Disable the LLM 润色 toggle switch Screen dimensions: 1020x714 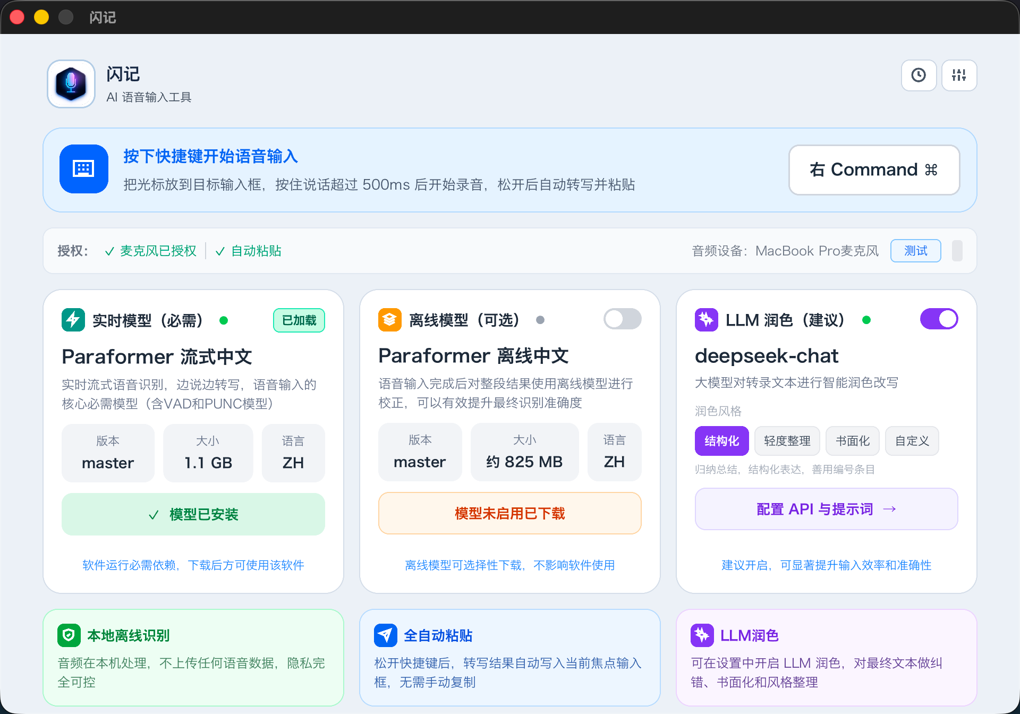(939, 319)
